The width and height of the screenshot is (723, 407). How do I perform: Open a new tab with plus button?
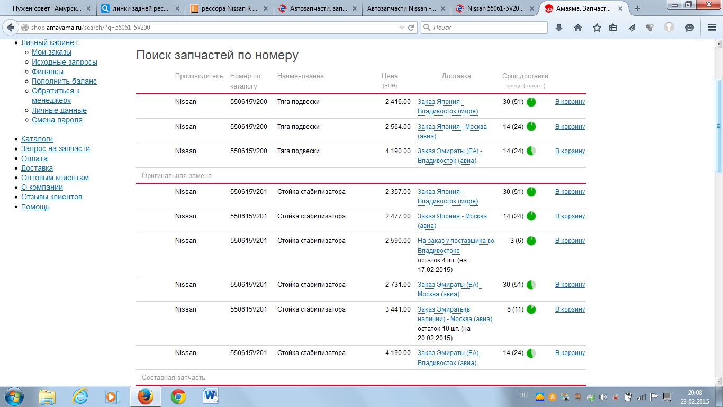point(638,8)
